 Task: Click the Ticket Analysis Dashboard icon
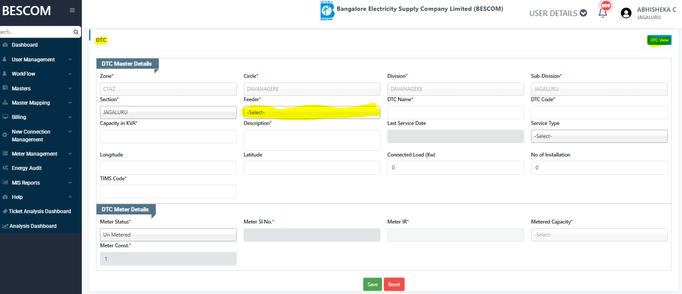pyautogui.click(x=5, y=211)
